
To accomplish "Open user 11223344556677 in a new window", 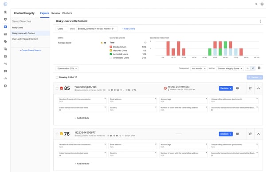I will 250,134.
